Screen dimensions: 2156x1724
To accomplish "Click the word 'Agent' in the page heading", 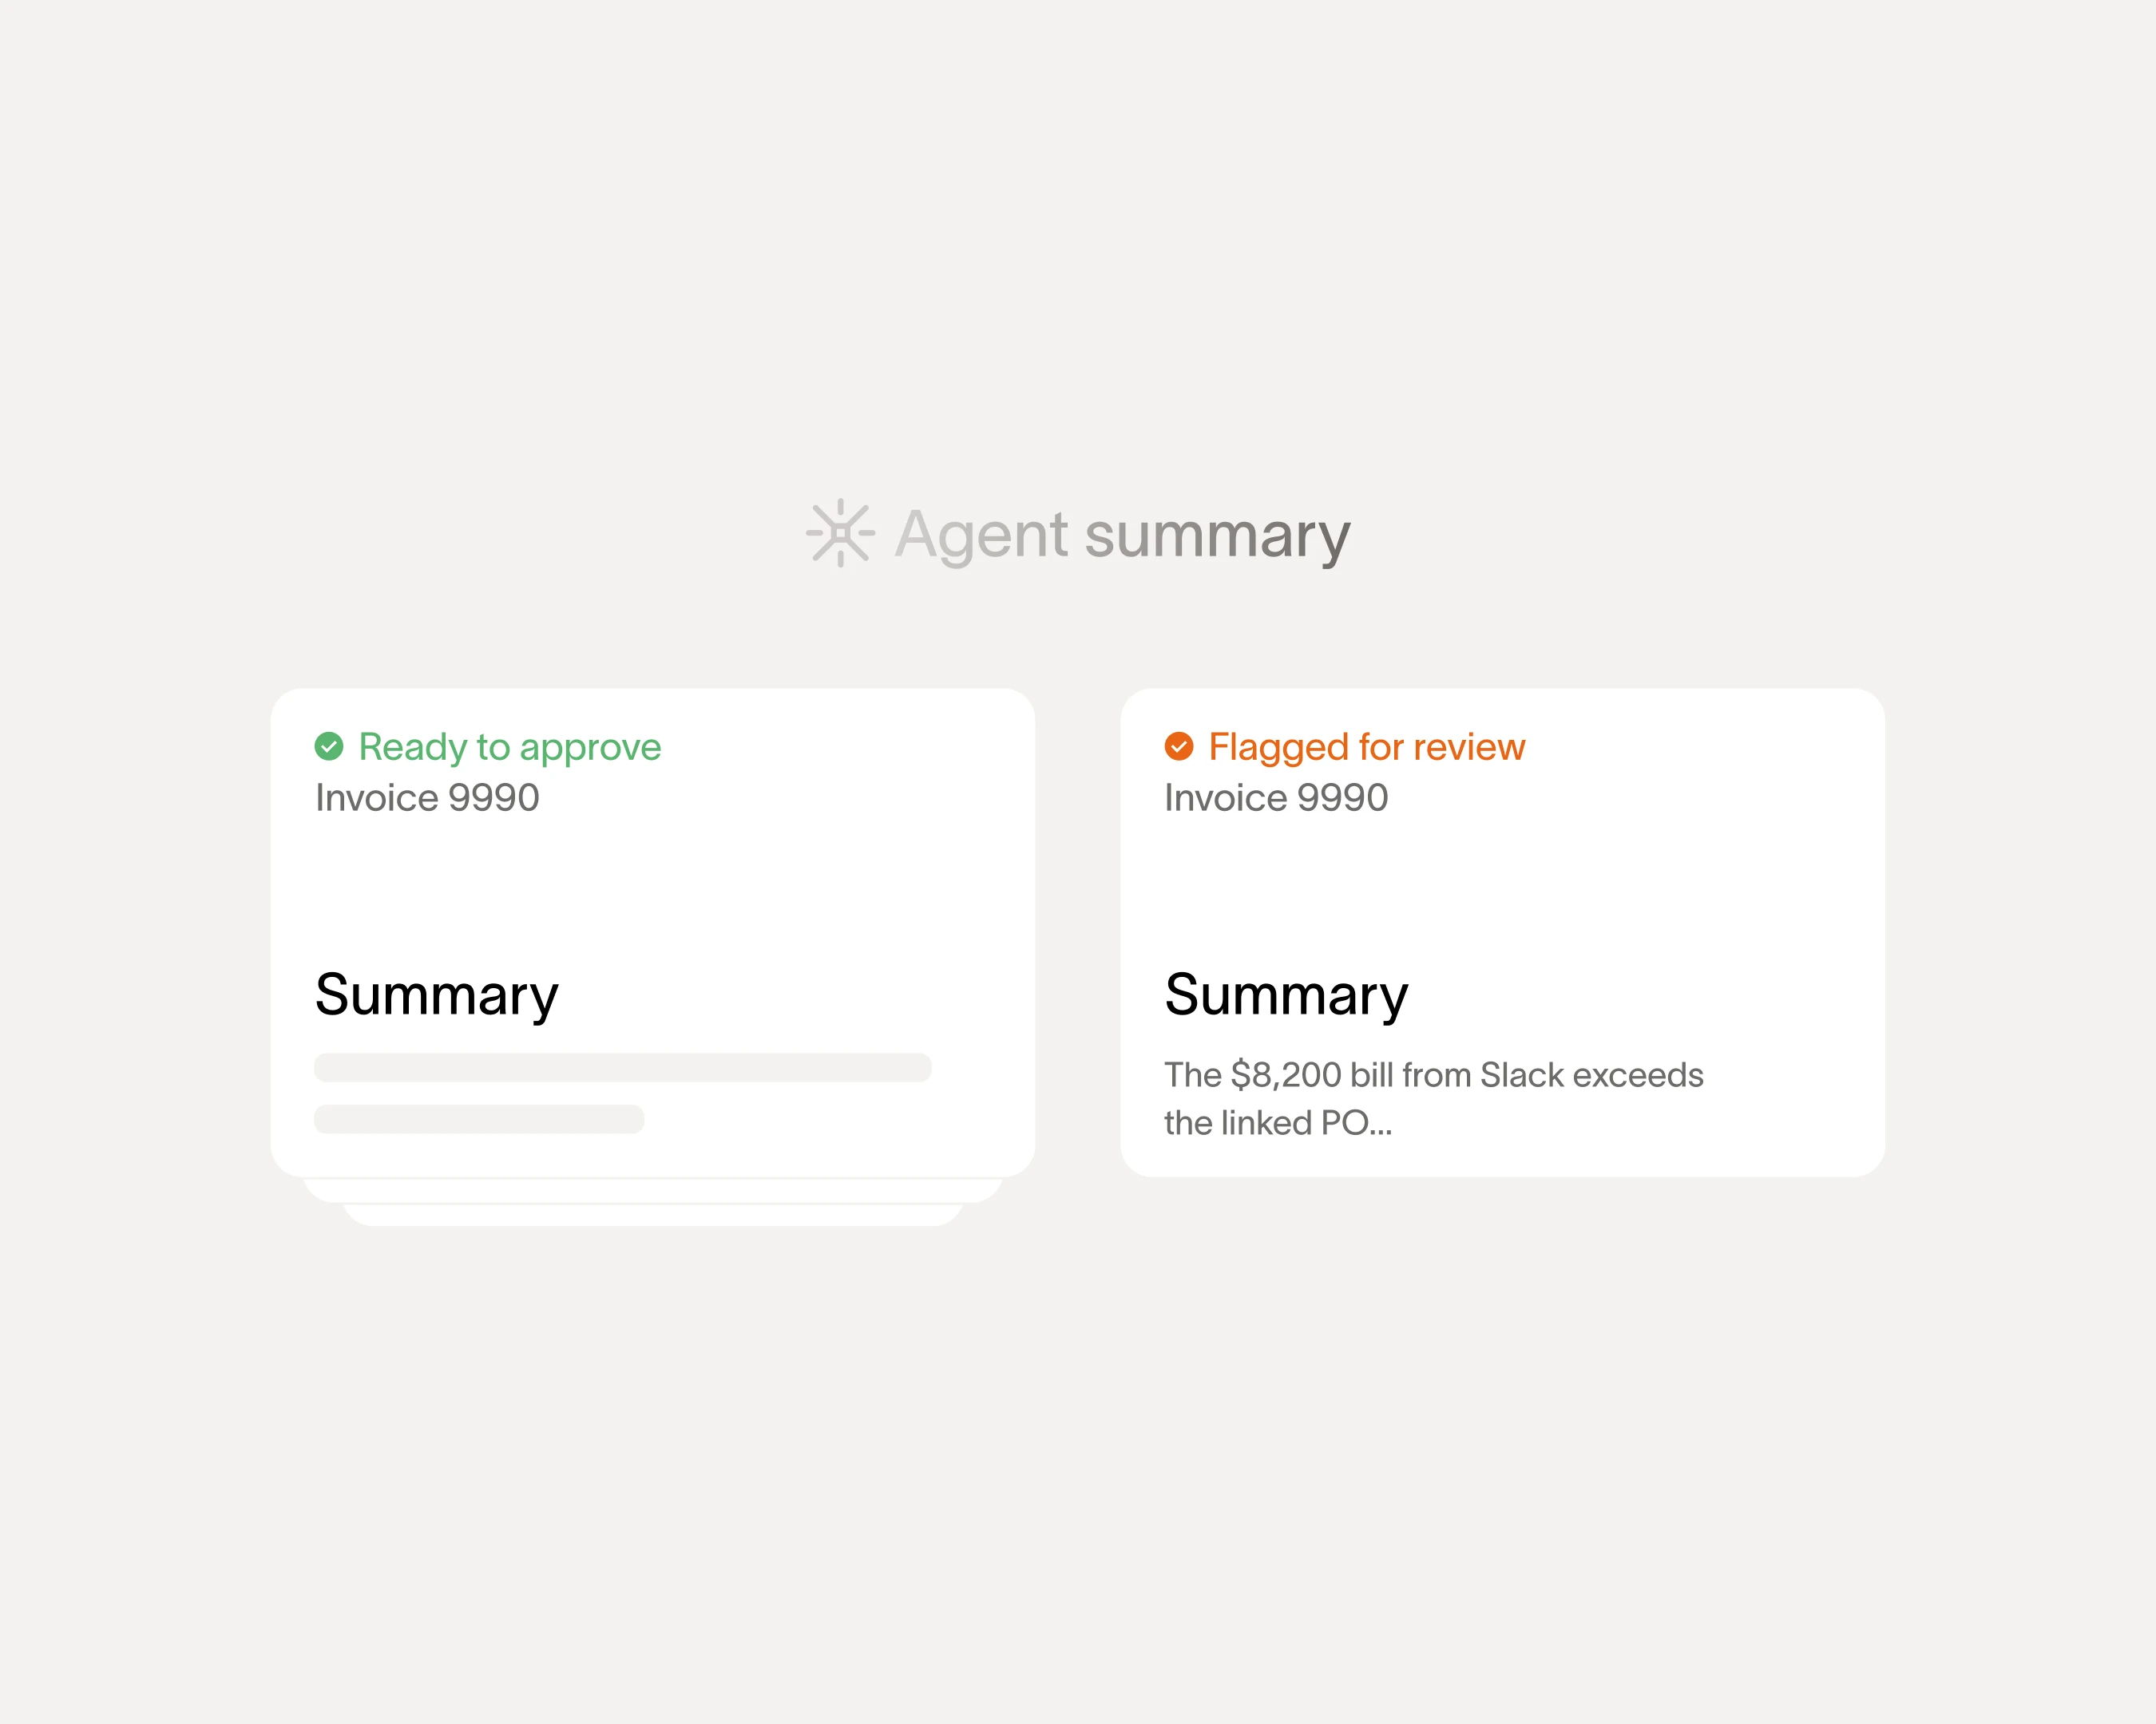I will point(981,535).
